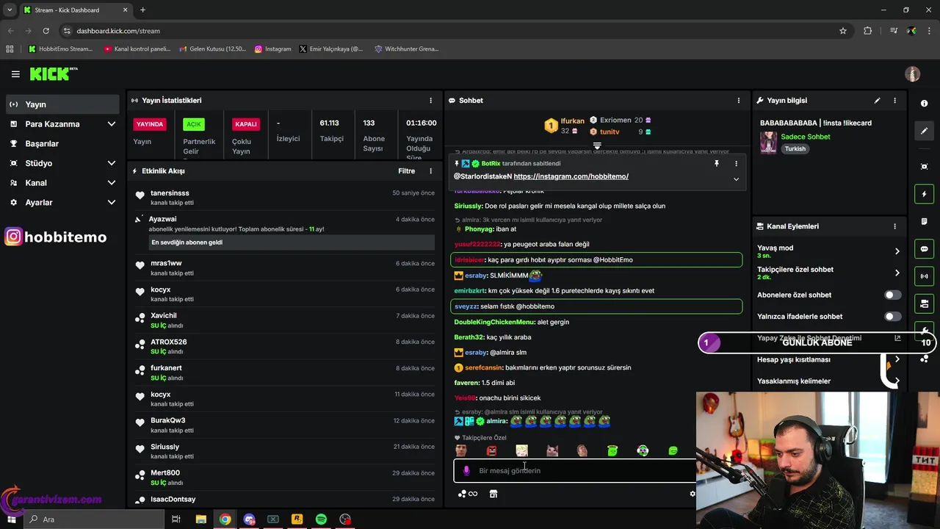Collapse the chat leaderboard arrow
Viewport: 940px width, 529px height.
597,146
